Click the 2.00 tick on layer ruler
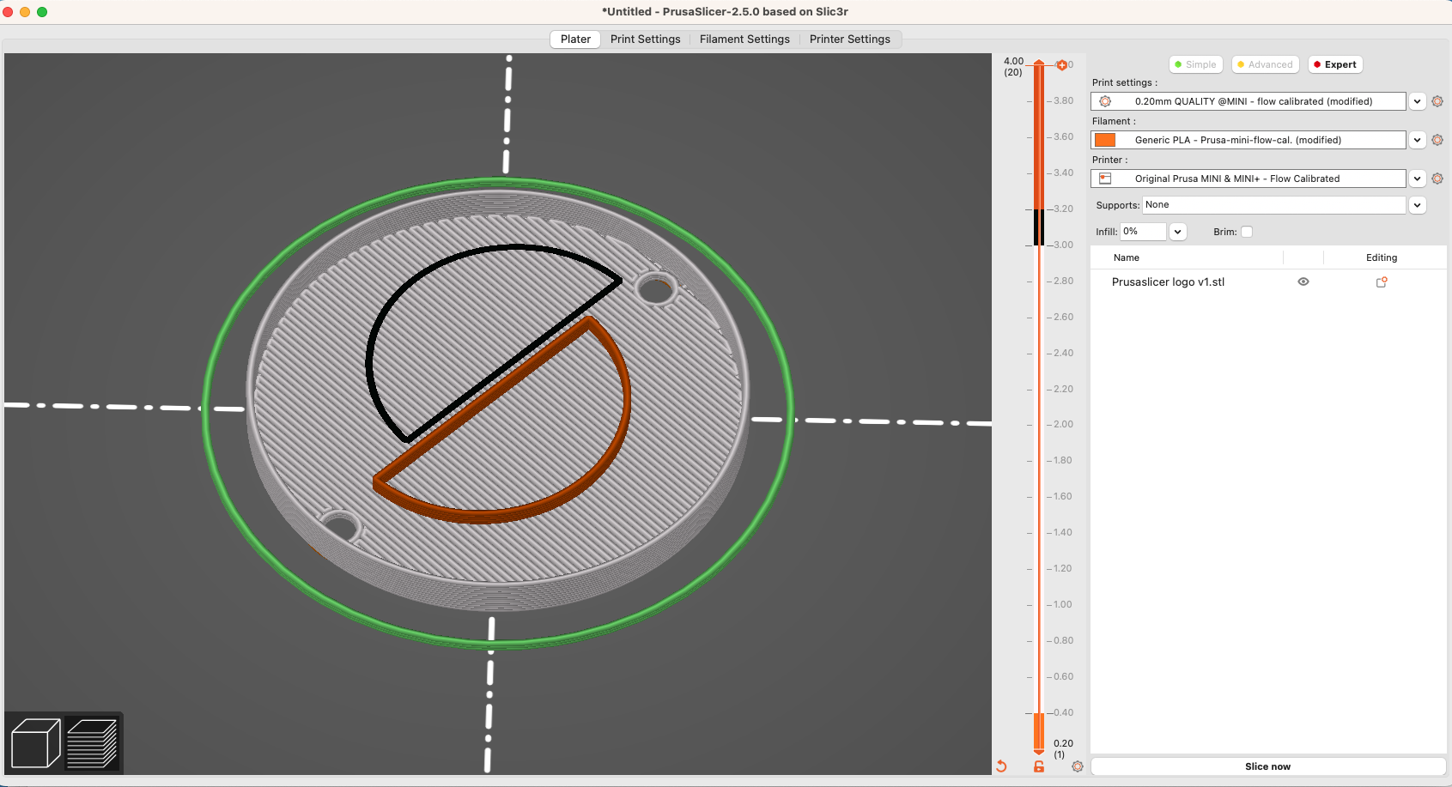The image size is (1452, 787). pos(1063,424)
